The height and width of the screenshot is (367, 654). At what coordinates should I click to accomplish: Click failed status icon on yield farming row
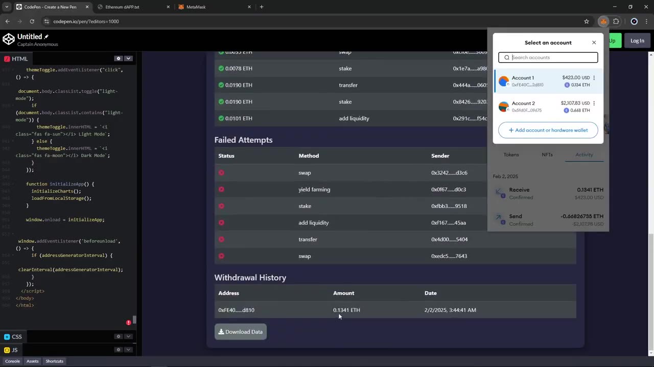point(221,190)
